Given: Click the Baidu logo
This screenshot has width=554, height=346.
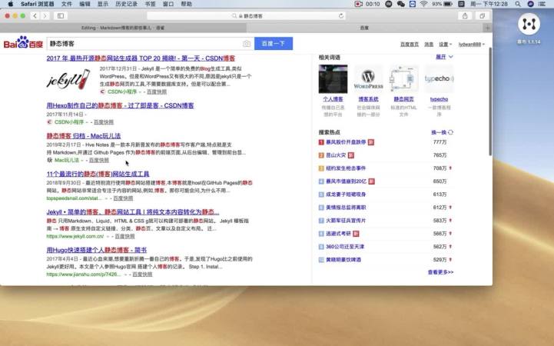Looking at the screenshot, I should click(23, 43).
